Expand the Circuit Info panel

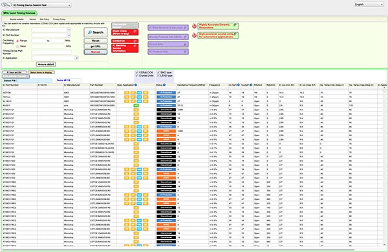tap(168, 44)
